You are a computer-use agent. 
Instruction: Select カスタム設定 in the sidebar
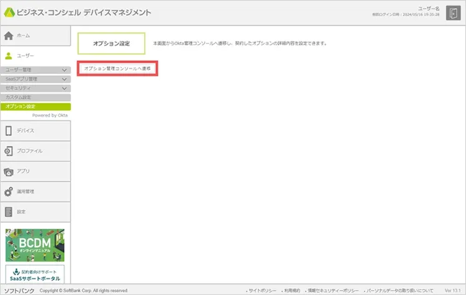point(35,98)
